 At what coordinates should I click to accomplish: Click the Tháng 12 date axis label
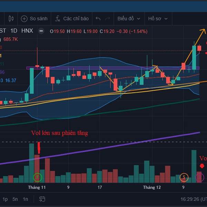tap(152, 187)
